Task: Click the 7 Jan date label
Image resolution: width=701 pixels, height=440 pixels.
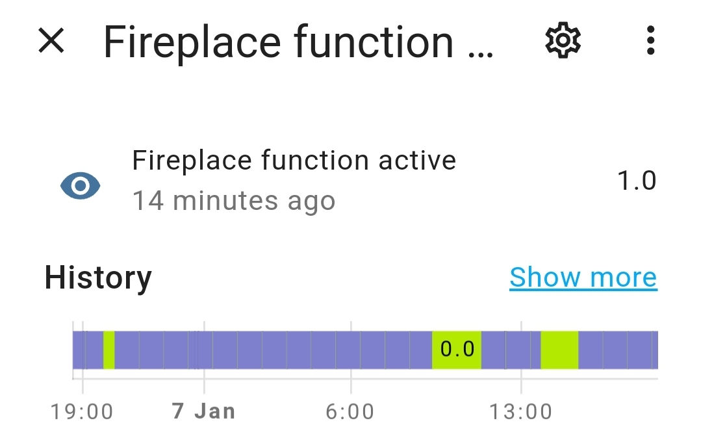Action: coord(203,411)
